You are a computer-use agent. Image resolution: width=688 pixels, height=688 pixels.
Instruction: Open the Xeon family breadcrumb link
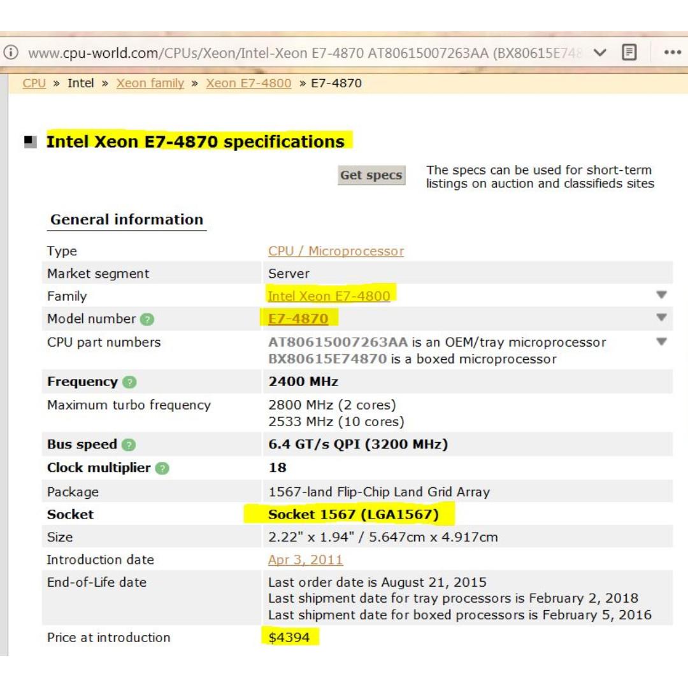pyautogui.click(x=150, y=83)
